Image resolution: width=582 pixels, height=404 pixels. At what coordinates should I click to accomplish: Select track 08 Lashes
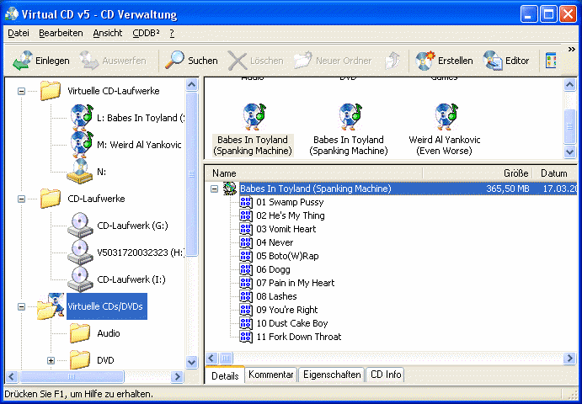pos(276,296)
